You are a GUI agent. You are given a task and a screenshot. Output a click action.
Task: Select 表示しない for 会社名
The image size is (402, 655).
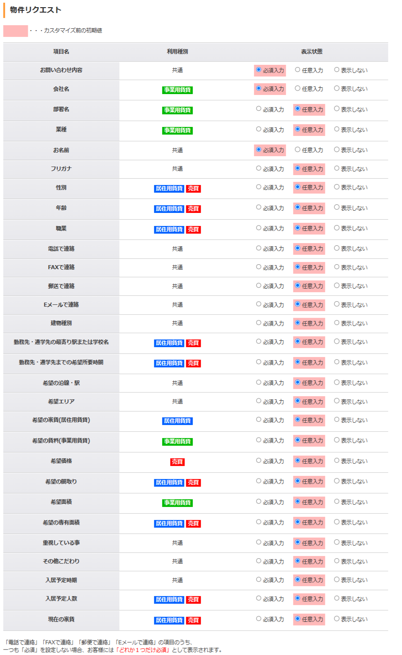pyautogui.click(x=337, y=89)
